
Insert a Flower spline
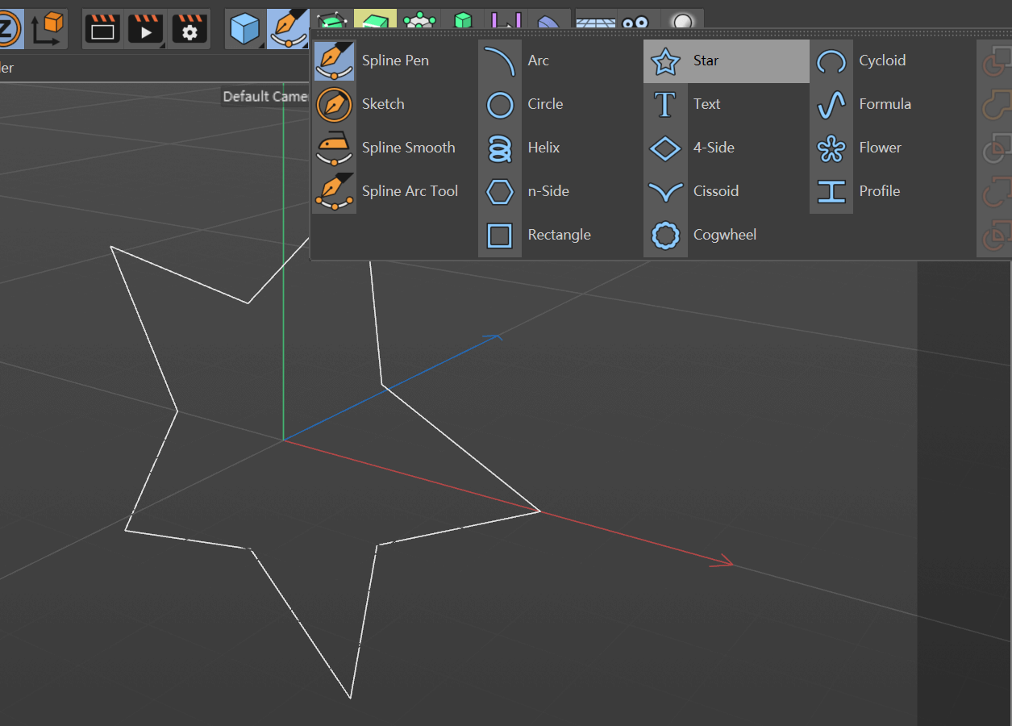(892, 148)
